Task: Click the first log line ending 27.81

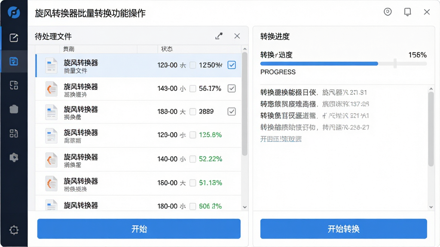Action: coord(313,93)
